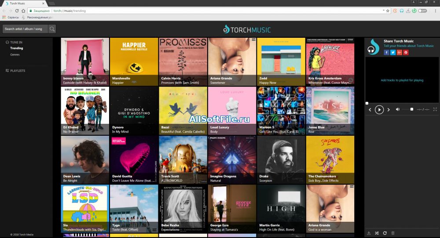Bookmark this page with the star icon
The image size is (440, 238).
[388, 11]
